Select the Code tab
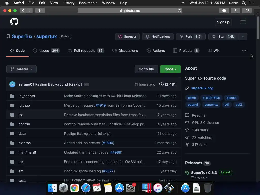260x195 pixels. (18, 51)
